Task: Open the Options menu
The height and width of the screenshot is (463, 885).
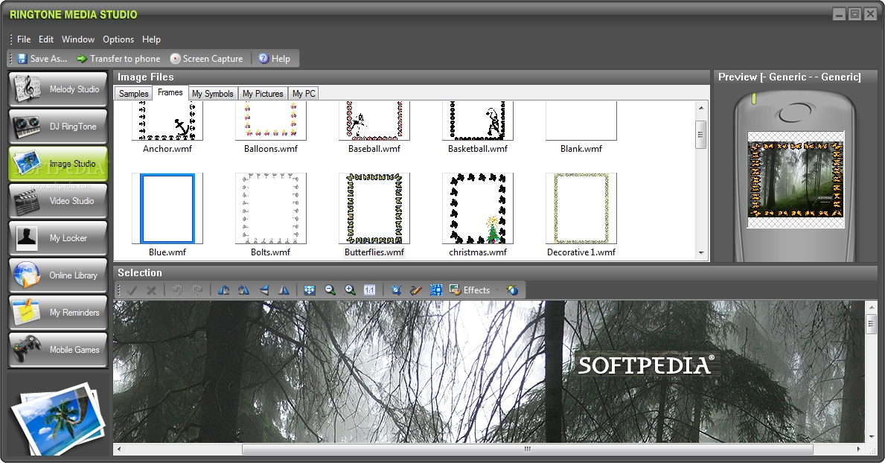Action: point(118,39)
